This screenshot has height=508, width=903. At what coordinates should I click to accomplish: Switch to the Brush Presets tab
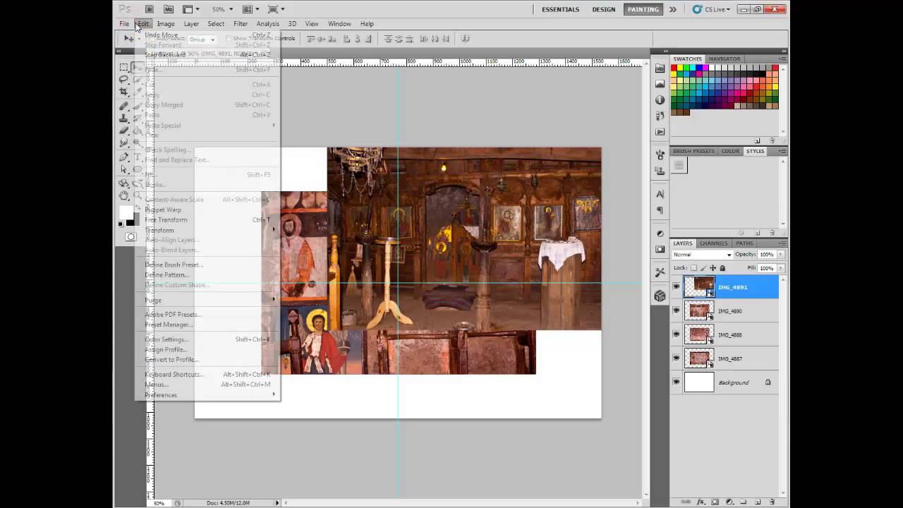(693, 151)
